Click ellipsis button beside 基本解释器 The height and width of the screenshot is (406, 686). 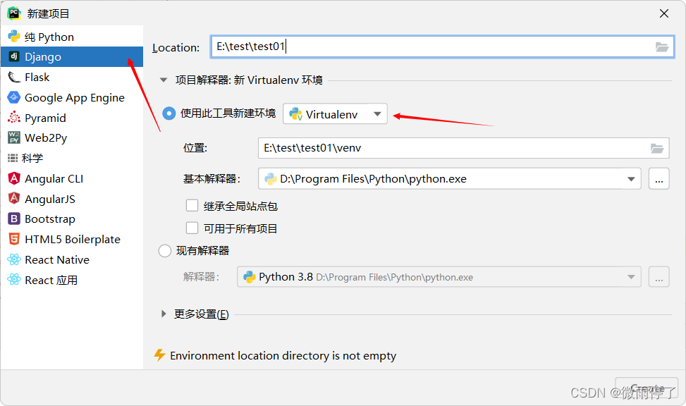(x=659, y=178)
